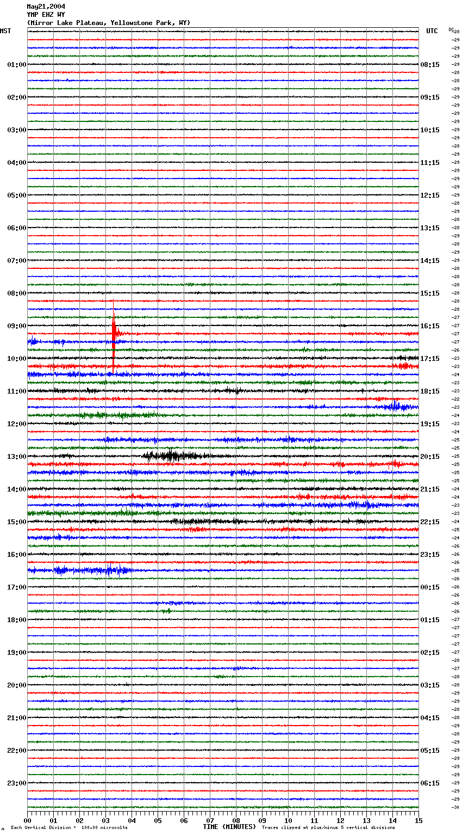
Task: Click the minute 15 tick label on bottom axis
Action: [419, 820]
